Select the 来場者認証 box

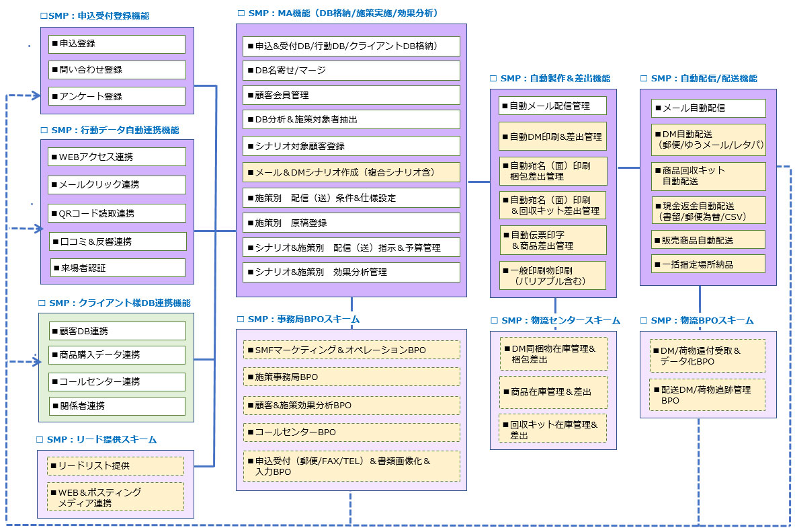click(116, 268)
